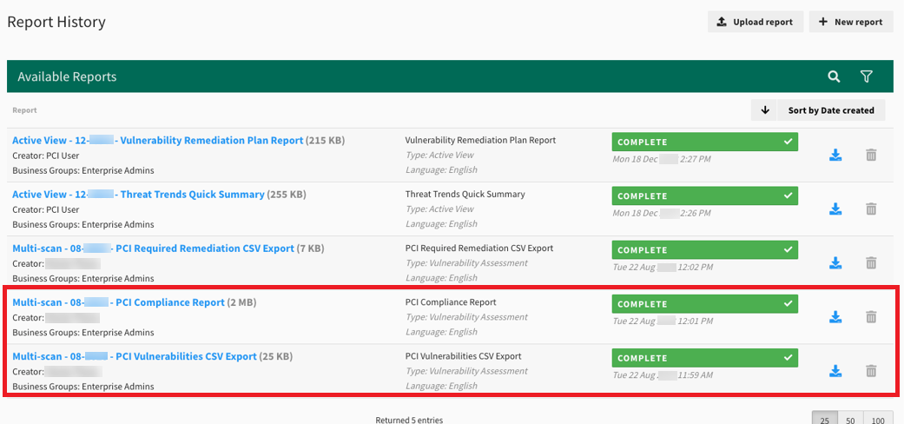Delete the Threat Trends Quick Summary report
The width and height of the screenshot is (904, 424).
click(871, 209)
